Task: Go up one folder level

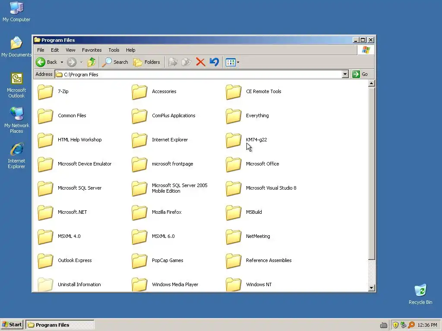Action: click(92, 62)
